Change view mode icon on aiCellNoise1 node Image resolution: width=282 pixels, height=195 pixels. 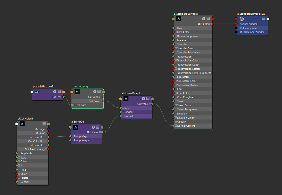(x=44, y=124)
